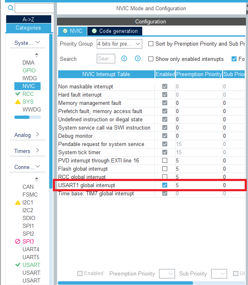The height and width of the screenshot is (285, 248).
Task: Open SYS configuration
Action: coord(28,102)
